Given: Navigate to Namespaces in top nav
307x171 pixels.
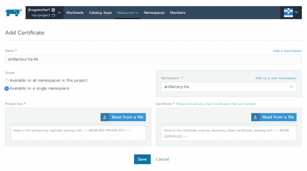Looking at the screenshot, I should click(154, 13).
